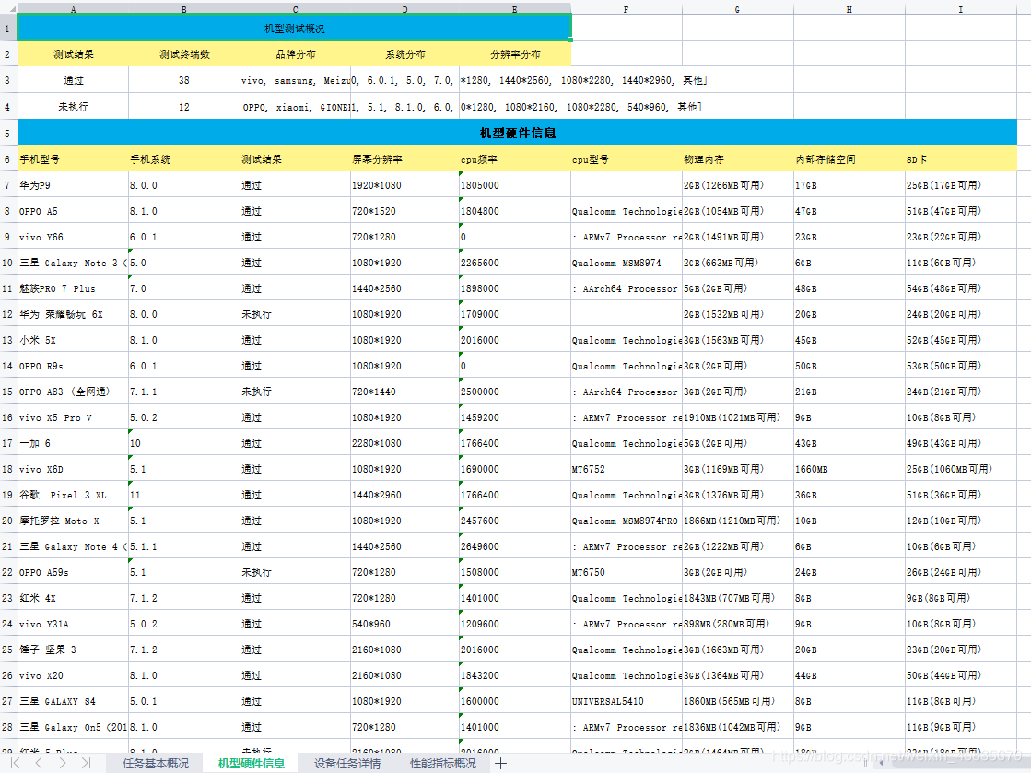Click the 屏幕分辨率 column title cell
The width and height of the screenshot is (1031, 773).
tap(405, 159)
